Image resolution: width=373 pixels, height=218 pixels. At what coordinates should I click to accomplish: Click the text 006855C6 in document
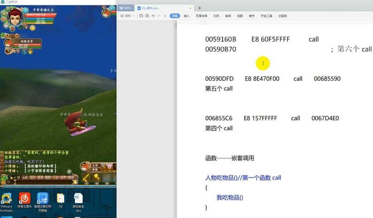(x=219, y=119)
